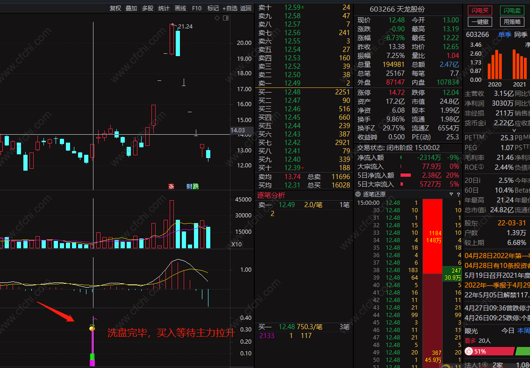Click the 财 marker below the K-line

click(x=189, y=186)
